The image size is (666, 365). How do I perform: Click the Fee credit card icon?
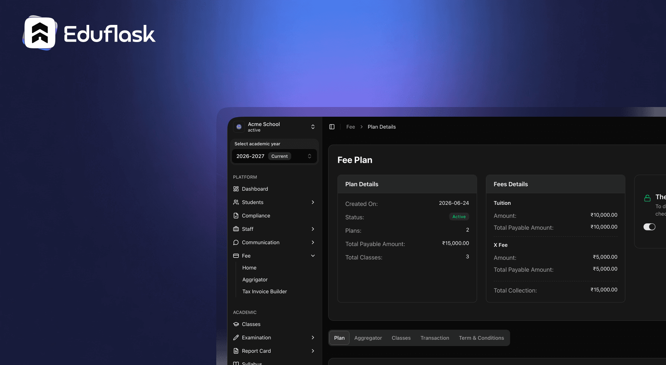[x=236, y=256]
